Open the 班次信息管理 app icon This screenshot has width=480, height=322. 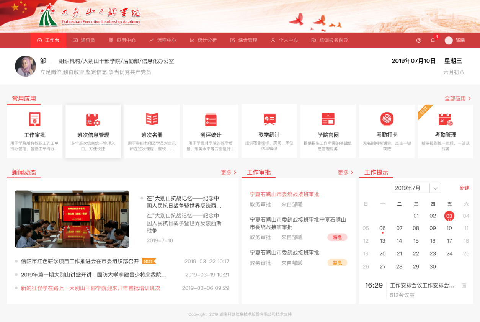(x=93, y=119)
